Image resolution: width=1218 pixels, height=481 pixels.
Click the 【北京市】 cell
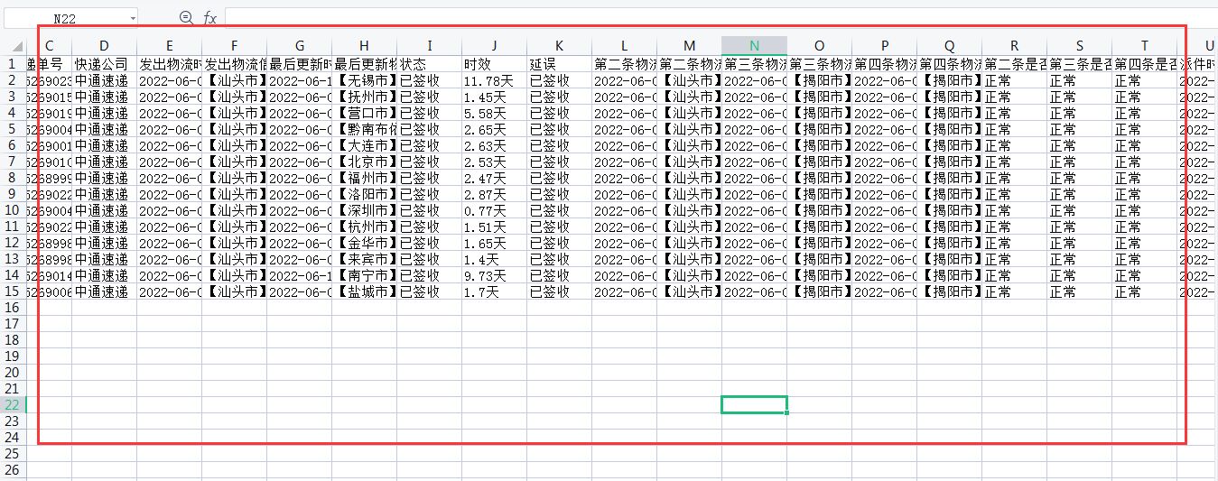point(365,162)
